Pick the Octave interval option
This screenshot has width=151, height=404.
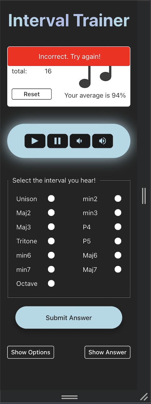pyautogui.click(x=51, y=283)
